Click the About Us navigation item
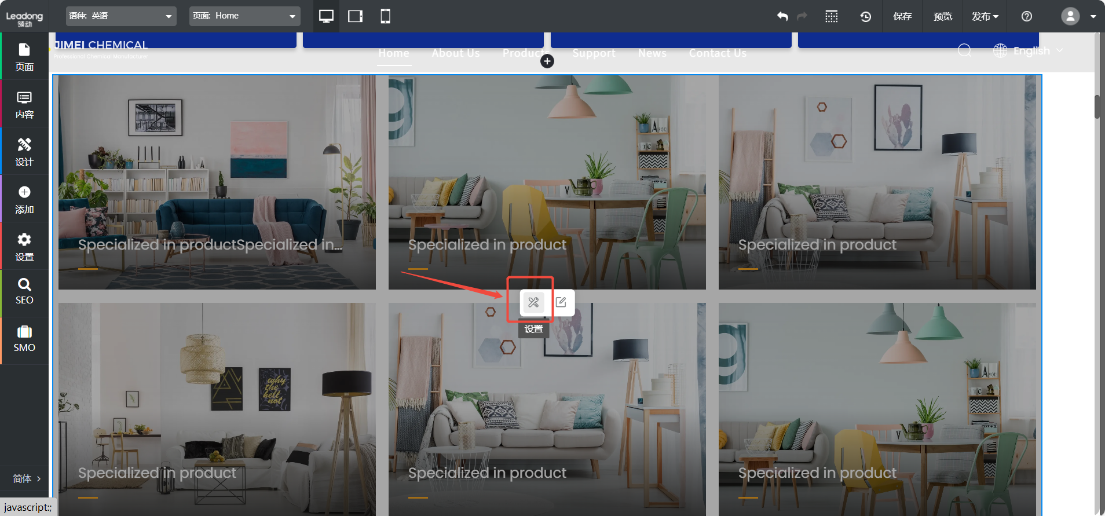 (455, 53)
